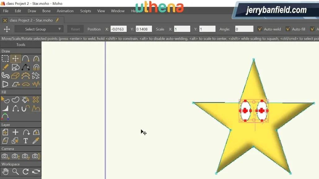Select the Color Points tool
The width and height of the screenshot is (319, 179).
pos(5,117)
